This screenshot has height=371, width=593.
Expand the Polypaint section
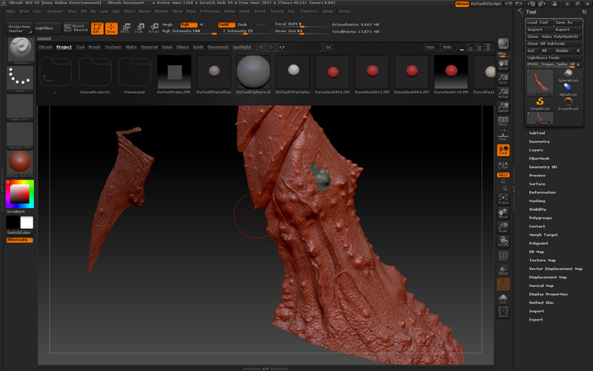point(539,243)
